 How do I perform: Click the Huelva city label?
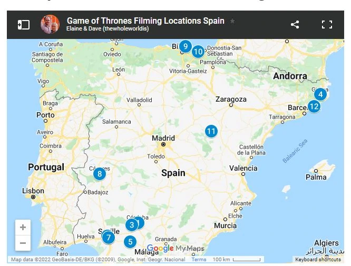click(x=85, y=237)
